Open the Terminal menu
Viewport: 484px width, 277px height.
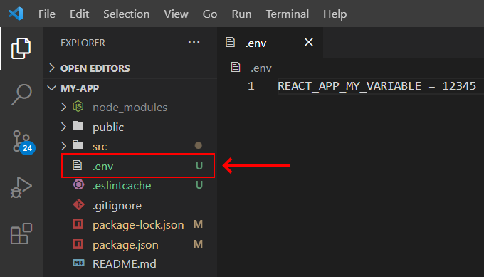point(288,14)
